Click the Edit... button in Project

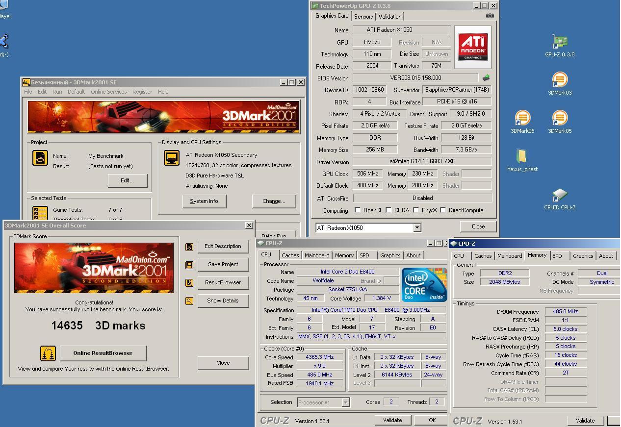128,180
